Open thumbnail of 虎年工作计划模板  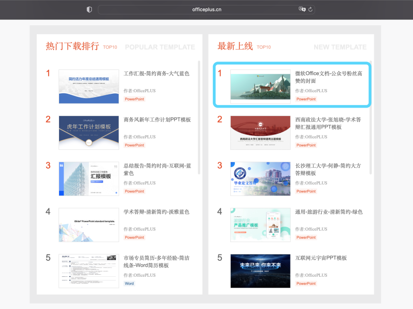pos(89,132)
